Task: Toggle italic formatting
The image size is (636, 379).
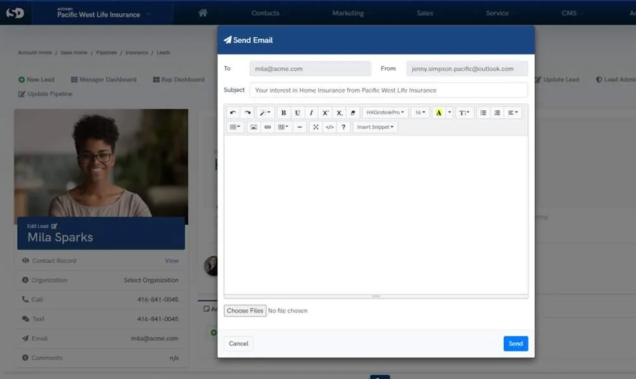Action: pos(311,112)
